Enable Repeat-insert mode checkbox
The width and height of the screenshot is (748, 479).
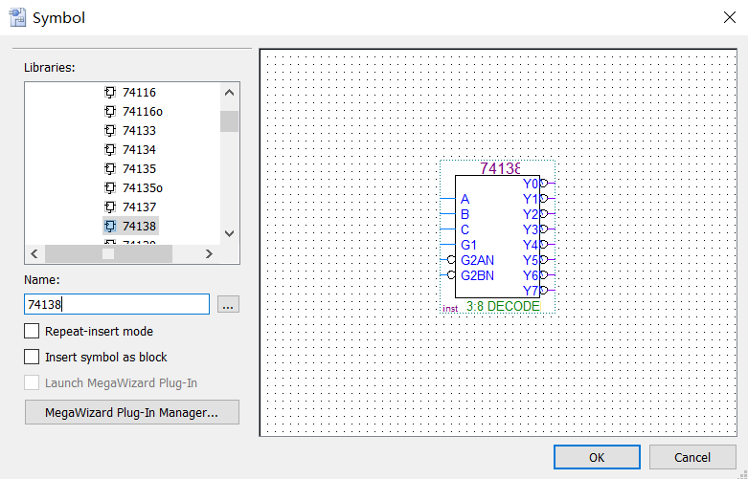click(32, 332)
